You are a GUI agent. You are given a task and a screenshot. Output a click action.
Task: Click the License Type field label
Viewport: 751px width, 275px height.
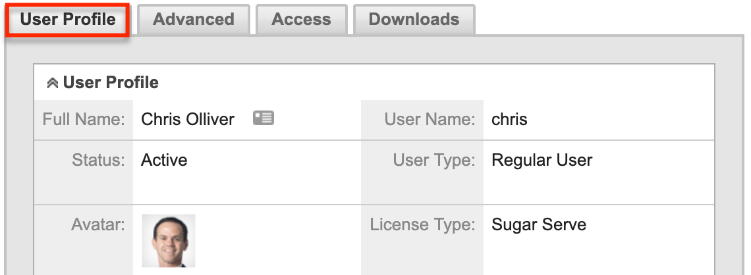422,225
